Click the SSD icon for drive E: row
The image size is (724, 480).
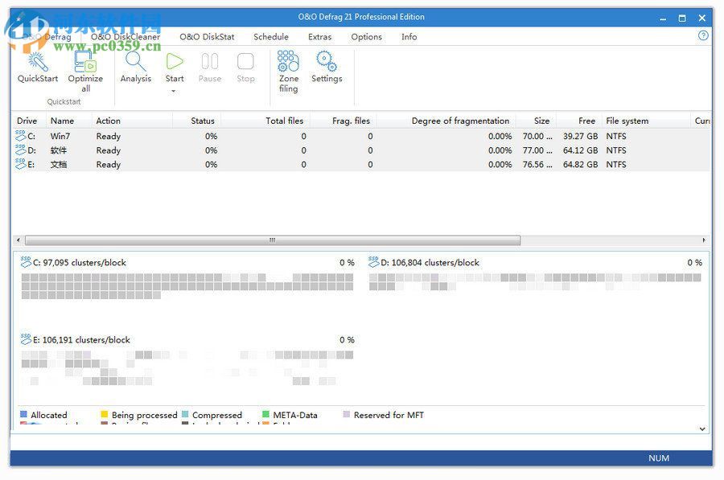pos(21,164)
